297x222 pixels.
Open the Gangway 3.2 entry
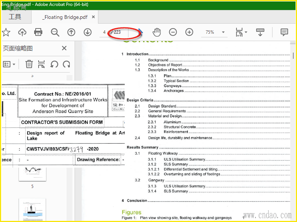[212, 180]
